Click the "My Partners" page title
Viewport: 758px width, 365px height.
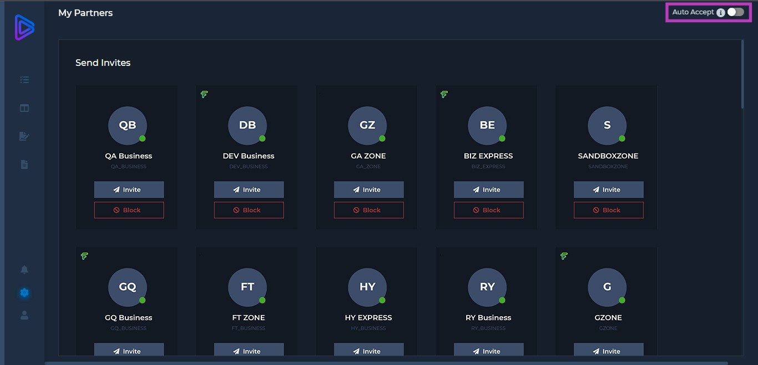pos(85,13)
